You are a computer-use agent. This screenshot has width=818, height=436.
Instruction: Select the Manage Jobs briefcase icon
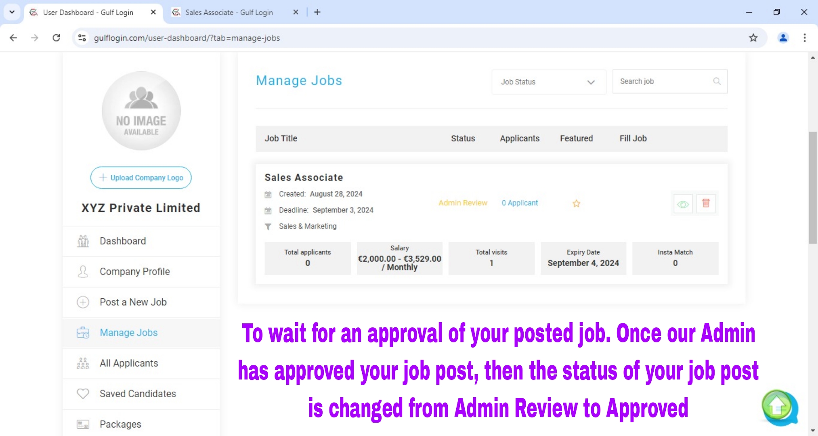coord(83,333)
